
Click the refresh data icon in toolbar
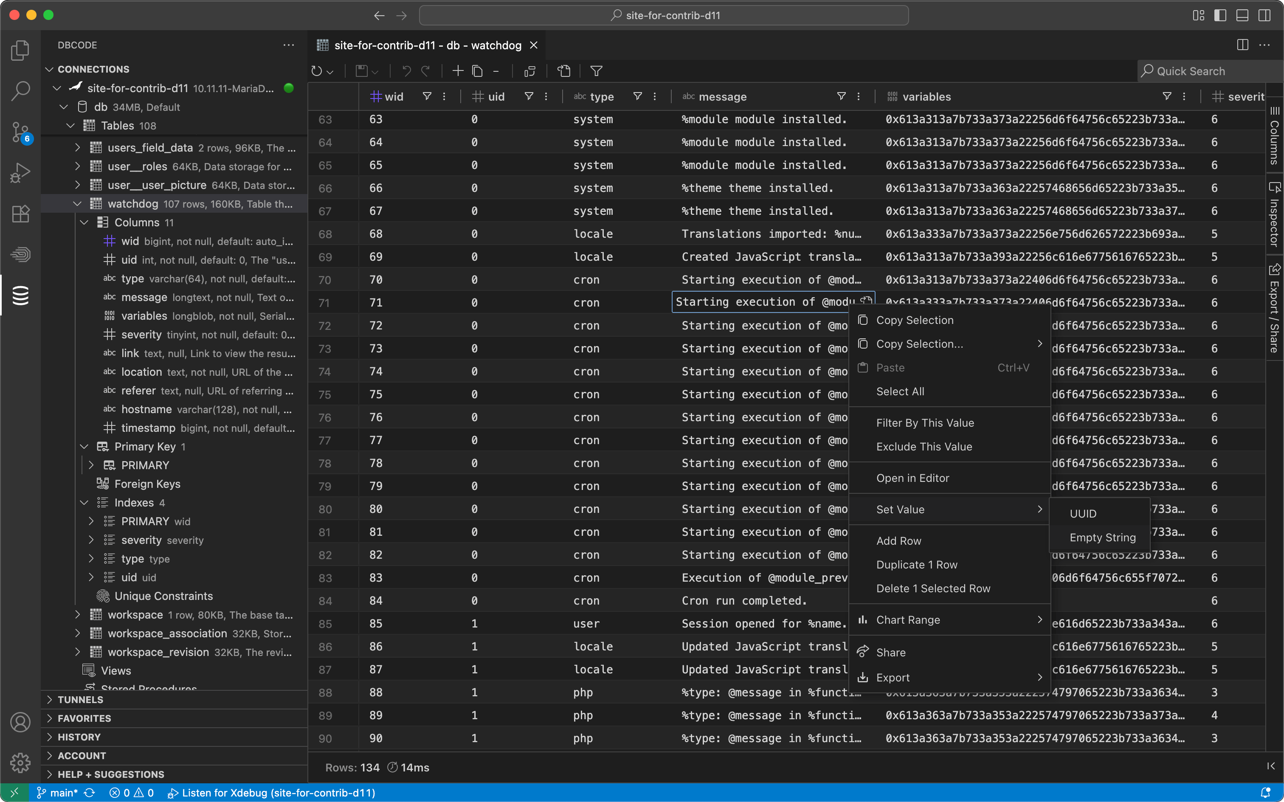click(x=316, y=71)
